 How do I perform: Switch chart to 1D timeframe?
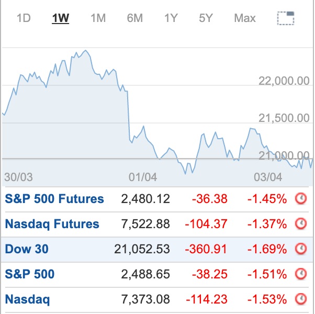[x=24, y=18]
